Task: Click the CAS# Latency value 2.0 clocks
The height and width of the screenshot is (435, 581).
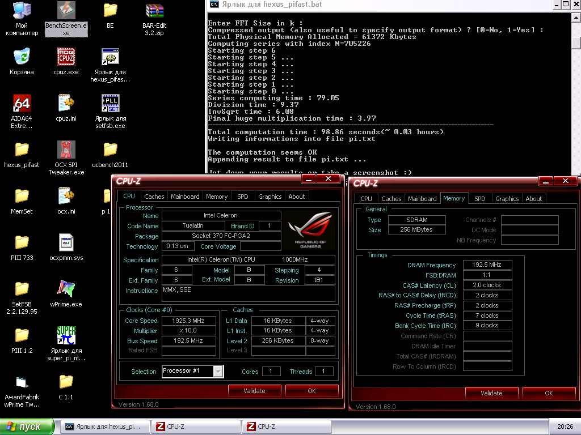Action: (x=487, y=285)
